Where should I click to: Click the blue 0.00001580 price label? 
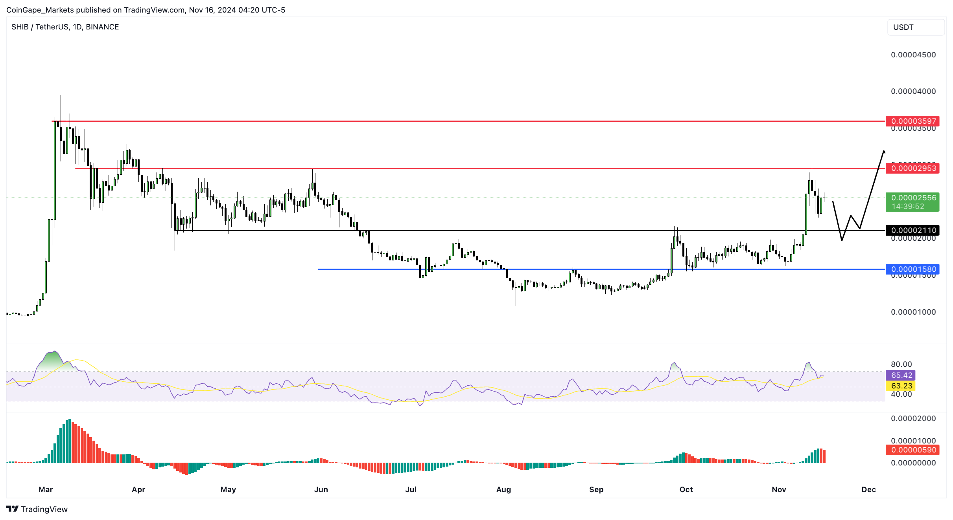click(x=912, y=269)
